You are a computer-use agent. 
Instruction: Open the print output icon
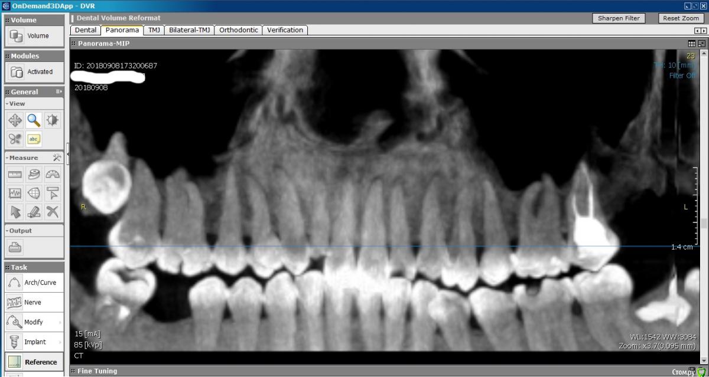tap(15, 247)
